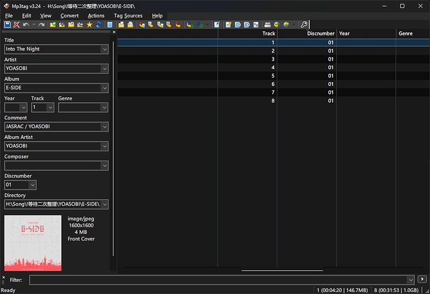Expand the Discnumber dropdown arrow
This screenshot has height=294, width=430.
click(x=32, y=185)
